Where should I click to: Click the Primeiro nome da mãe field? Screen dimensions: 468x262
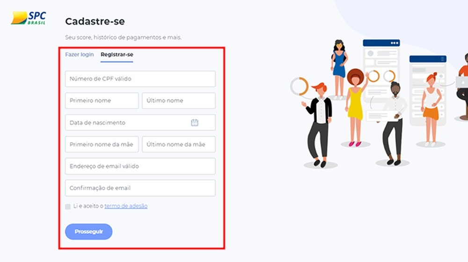[x=102, y=144]
